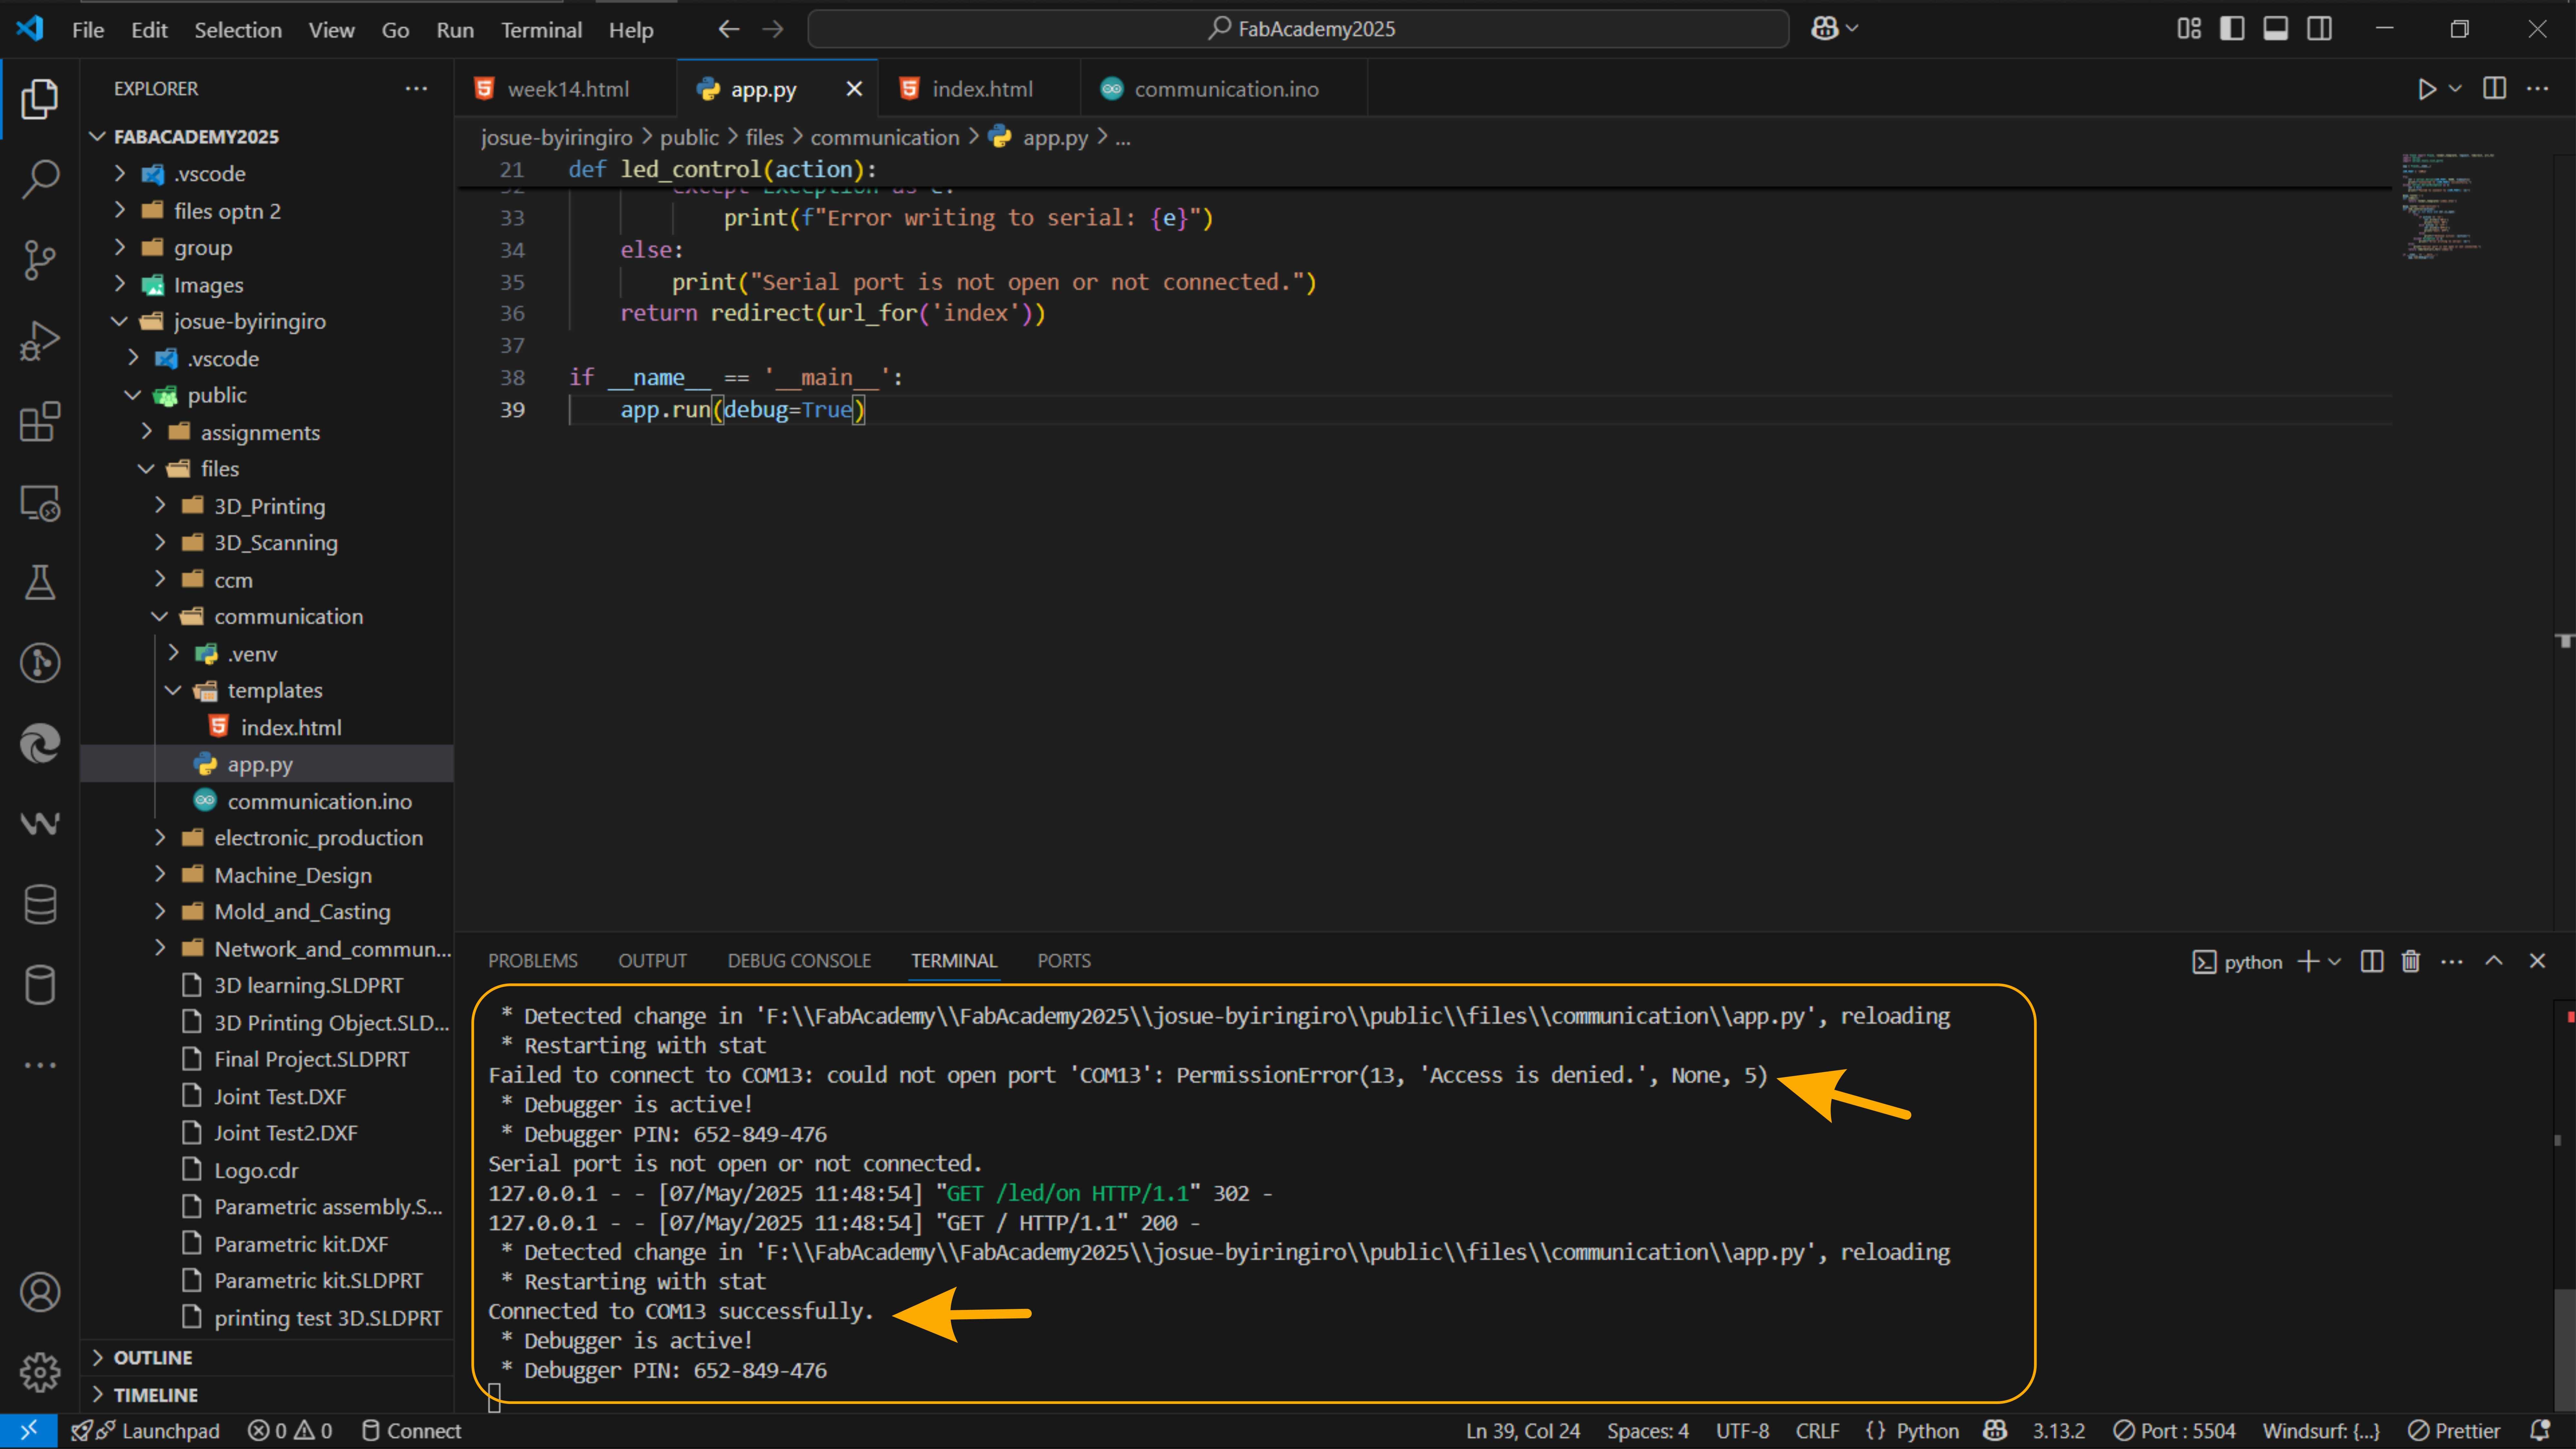
Task: Open the Testing flask view
Action: tap(40, 582)
